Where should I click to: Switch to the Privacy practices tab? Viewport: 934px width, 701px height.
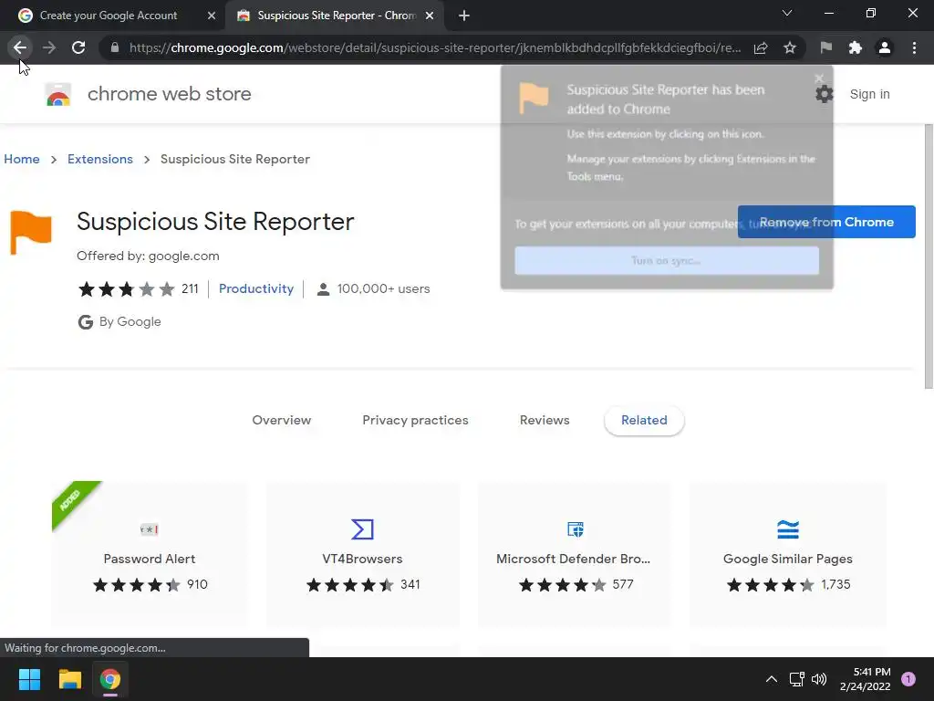coord(415,420)
